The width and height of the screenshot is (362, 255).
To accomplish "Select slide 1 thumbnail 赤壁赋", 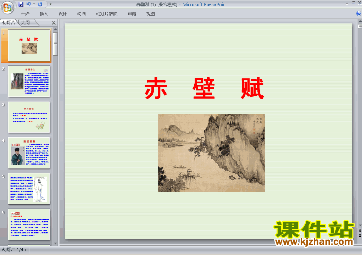I will (x=29, y=45).
